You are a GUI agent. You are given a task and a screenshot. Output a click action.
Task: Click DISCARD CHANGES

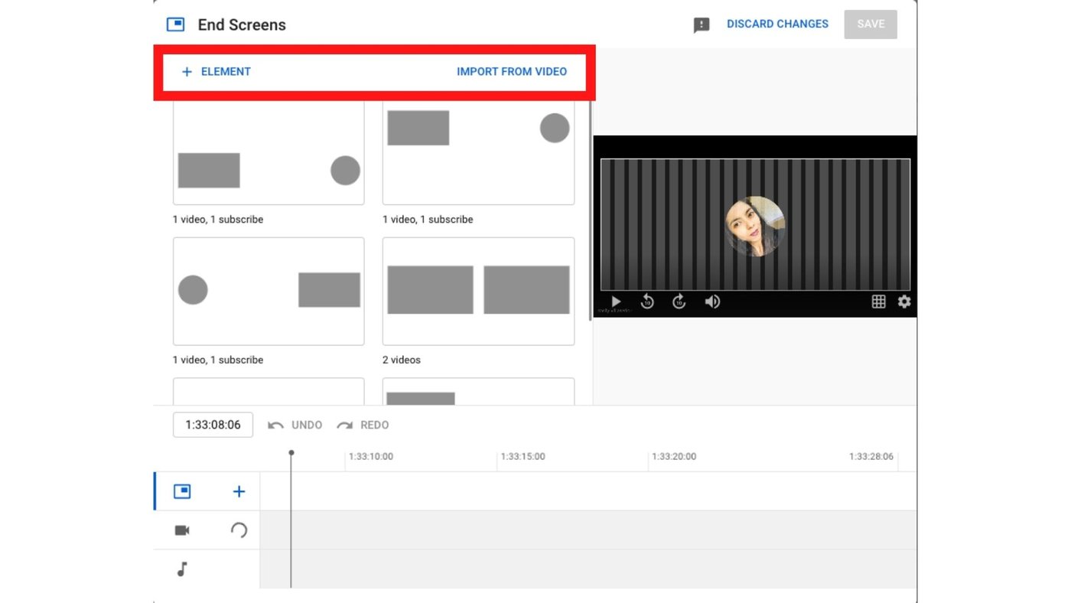[x=777, y=24]
